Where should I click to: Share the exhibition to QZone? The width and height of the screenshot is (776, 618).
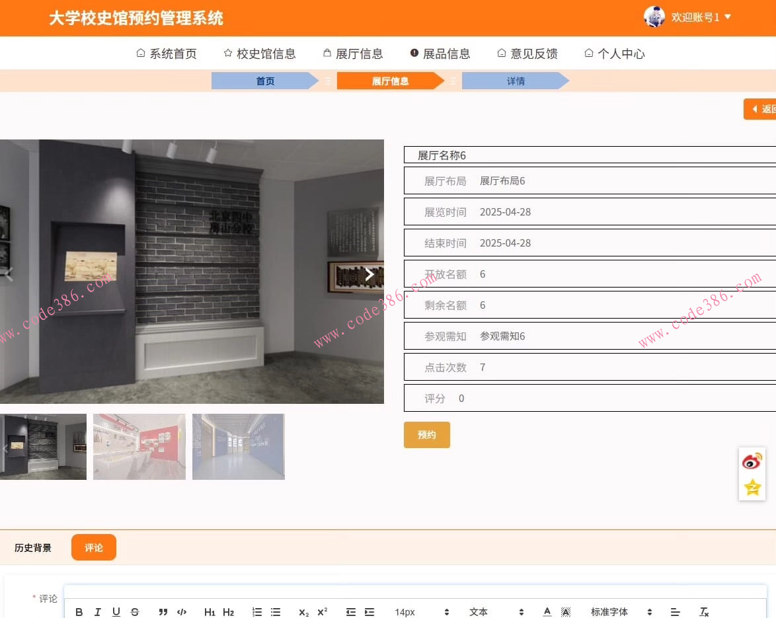click(x=752, y=488)
